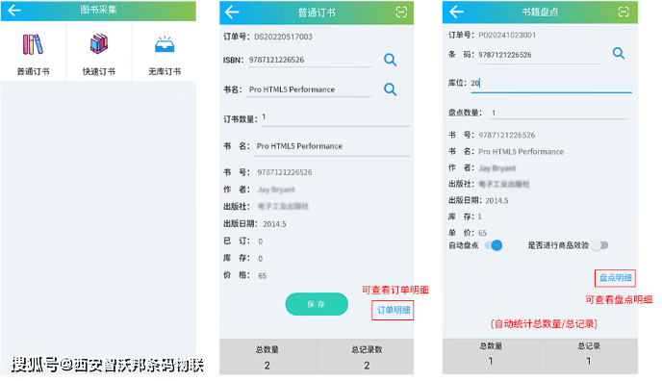Open 订单明细 link
This screenshot has height=381, width=662.
tap(393, 310)
